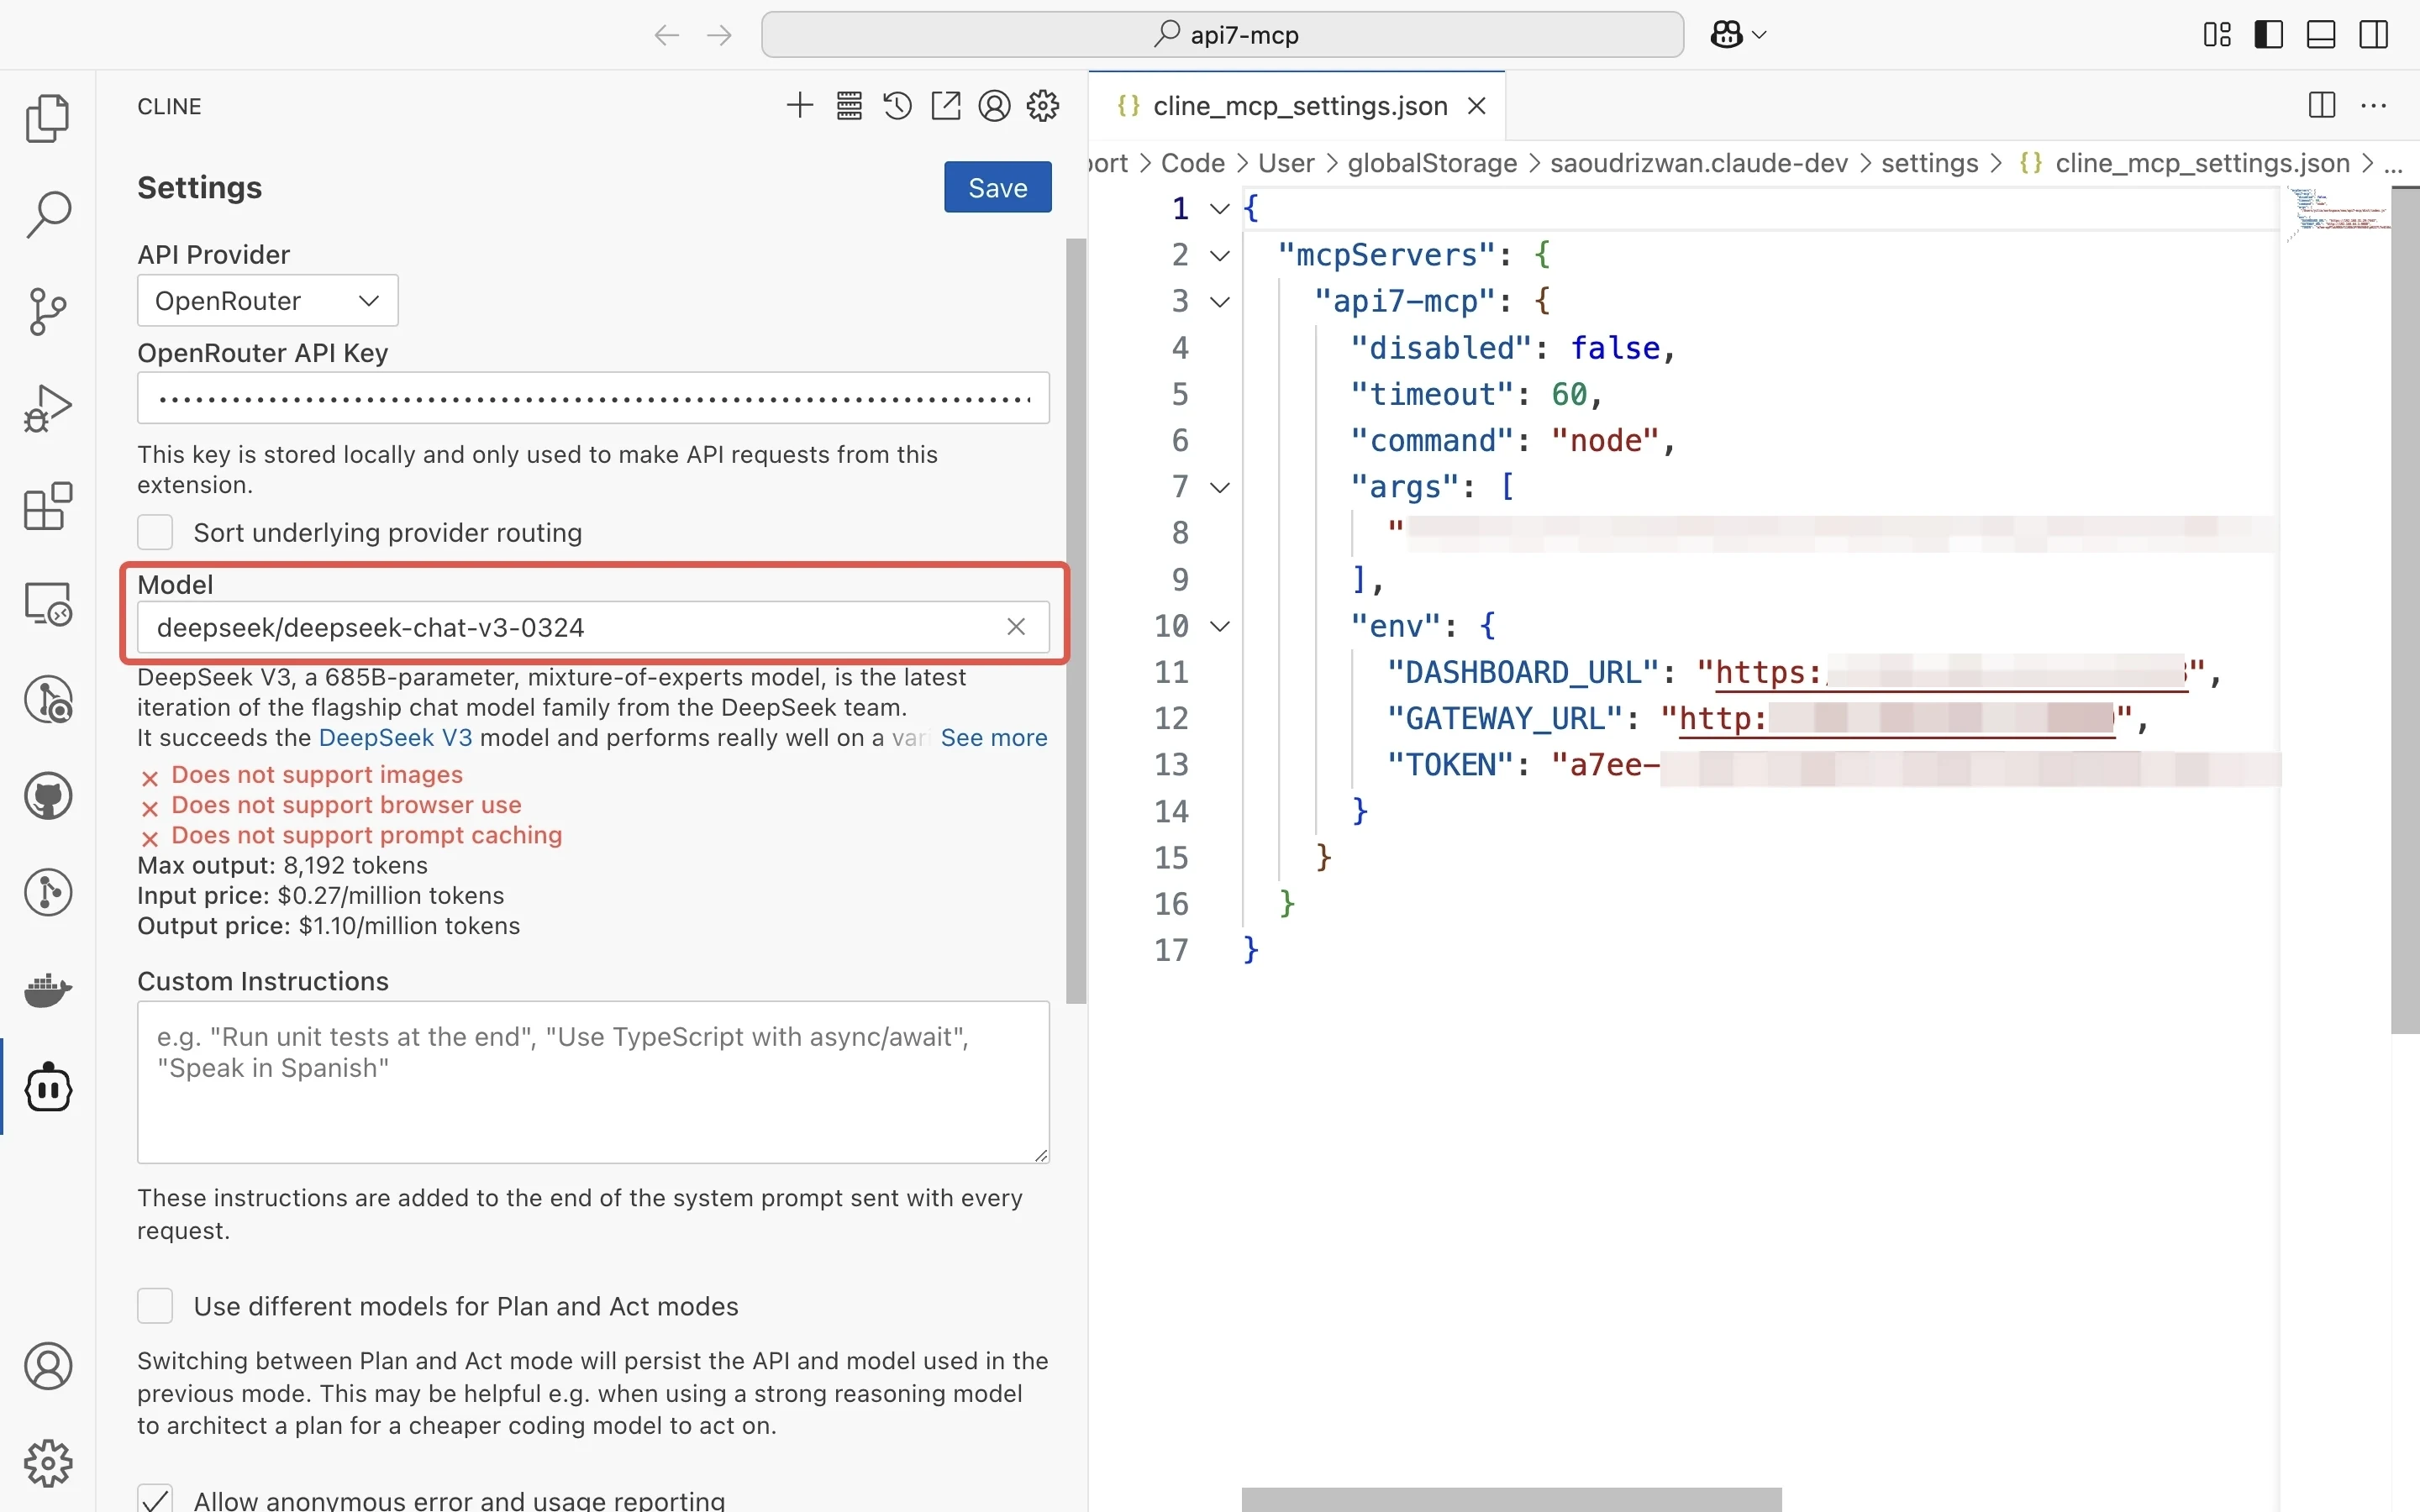The image size is (2420, 1512).
Task: Select the settings breadcrumb
Action: (1929, 163)
